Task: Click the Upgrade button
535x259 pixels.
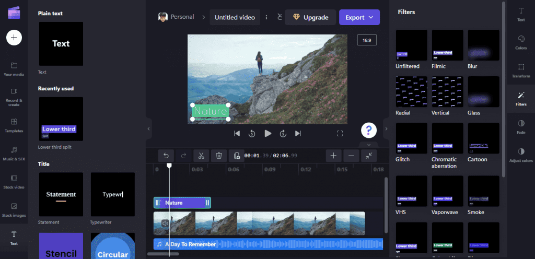Action: click(x=310, y=17)
